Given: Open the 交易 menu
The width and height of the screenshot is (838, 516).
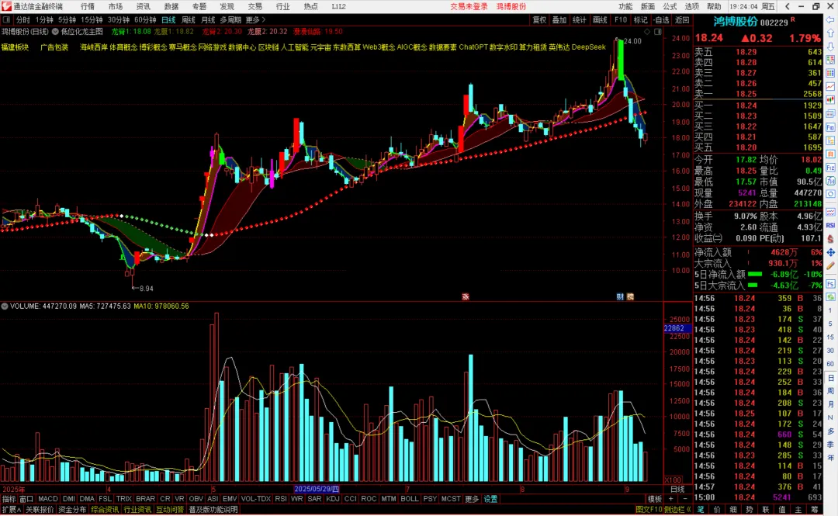Looking at the screenshot, I should 255,6.
